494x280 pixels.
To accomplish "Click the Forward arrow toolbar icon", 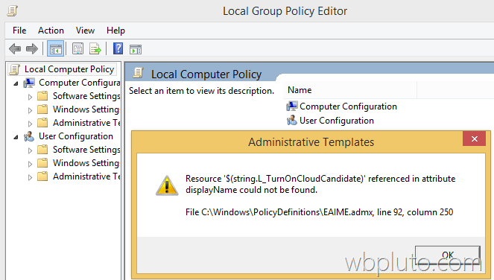I will [x=32, y=49].
